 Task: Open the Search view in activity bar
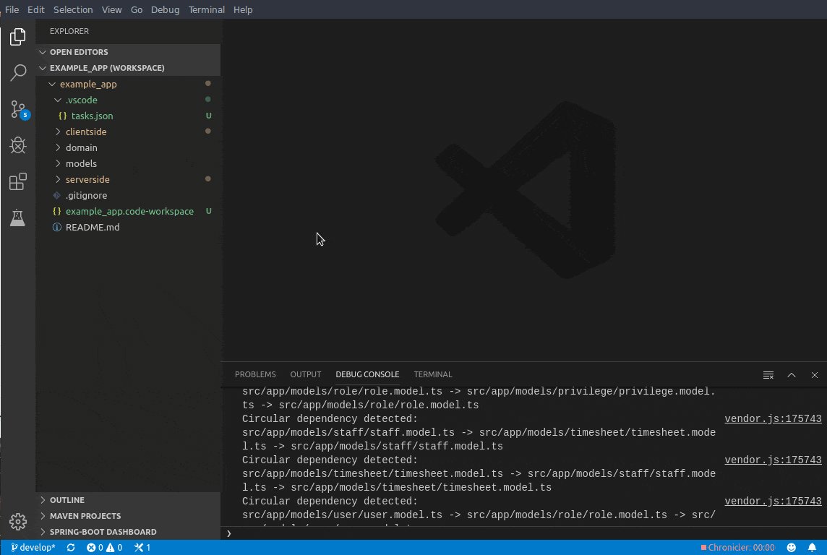18,72
